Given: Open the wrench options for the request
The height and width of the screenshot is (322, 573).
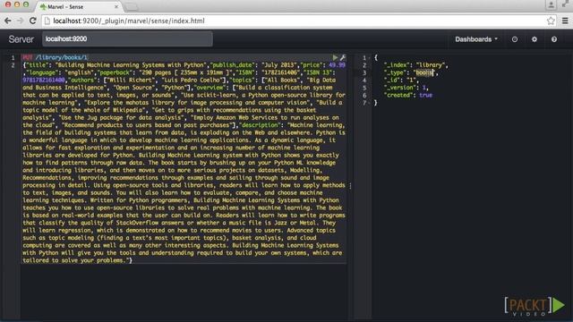Looking at the screenshot, I should point(343,57).
